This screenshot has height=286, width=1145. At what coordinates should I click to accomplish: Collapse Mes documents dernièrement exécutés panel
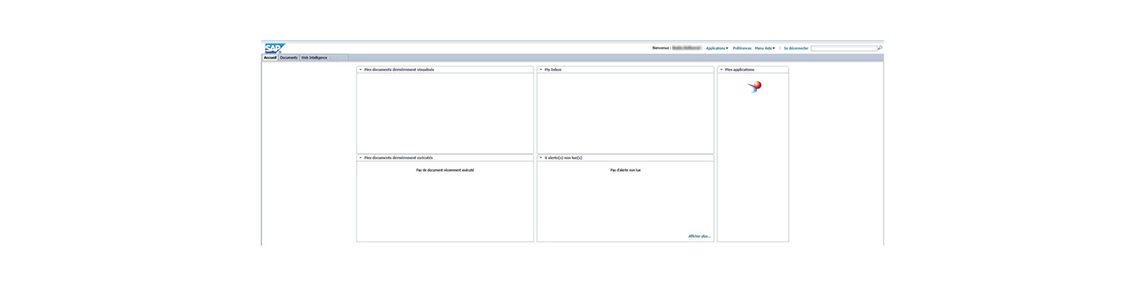(360, 158)
